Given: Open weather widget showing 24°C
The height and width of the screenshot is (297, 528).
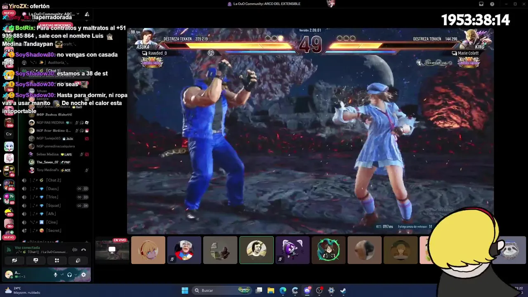Looking at the screenshot, I should [x=23, y=290].
